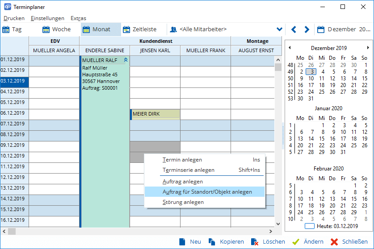The height and width of the screenshot is (249, 374).
Task: Go to previous period with left arrow
Action: point(294,29)
